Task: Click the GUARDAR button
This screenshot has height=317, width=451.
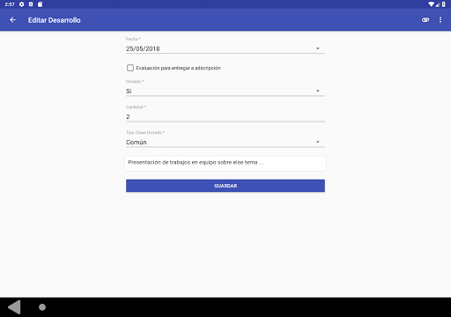Action: [x=225, y=186]
